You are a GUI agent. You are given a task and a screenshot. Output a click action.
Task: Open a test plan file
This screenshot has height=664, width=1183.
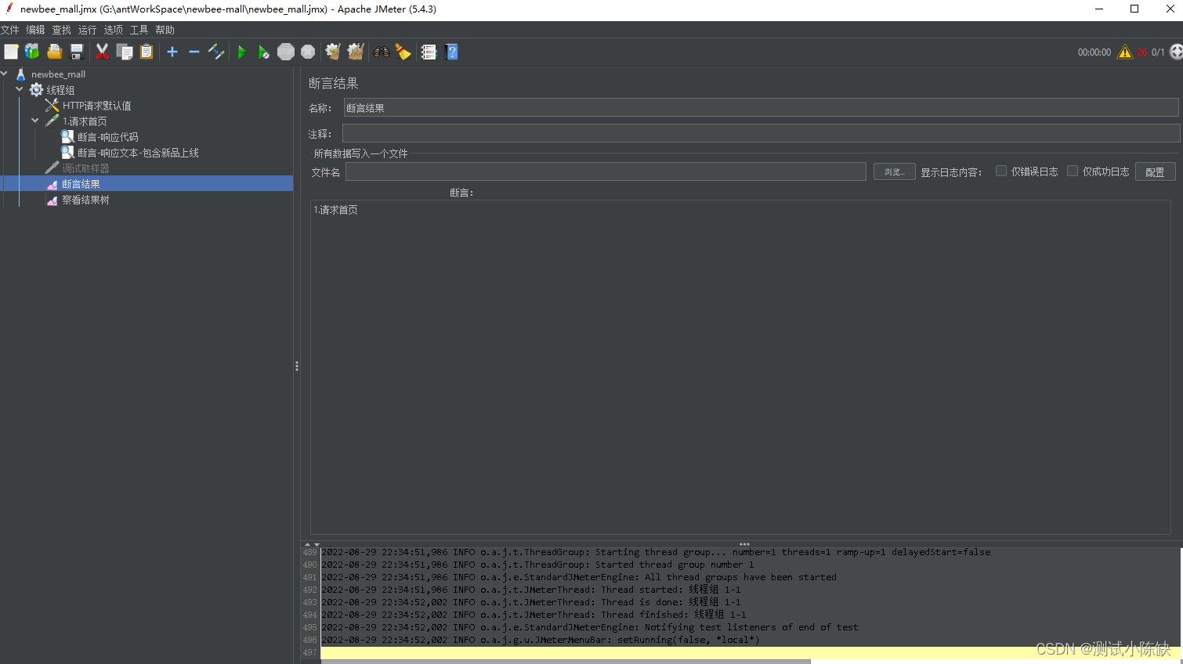pos(54,52)
